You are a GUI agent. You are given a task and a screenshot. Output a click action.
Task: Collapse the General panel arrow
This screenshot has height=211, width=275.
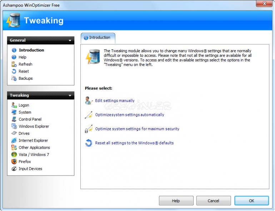tap(70, 40)
